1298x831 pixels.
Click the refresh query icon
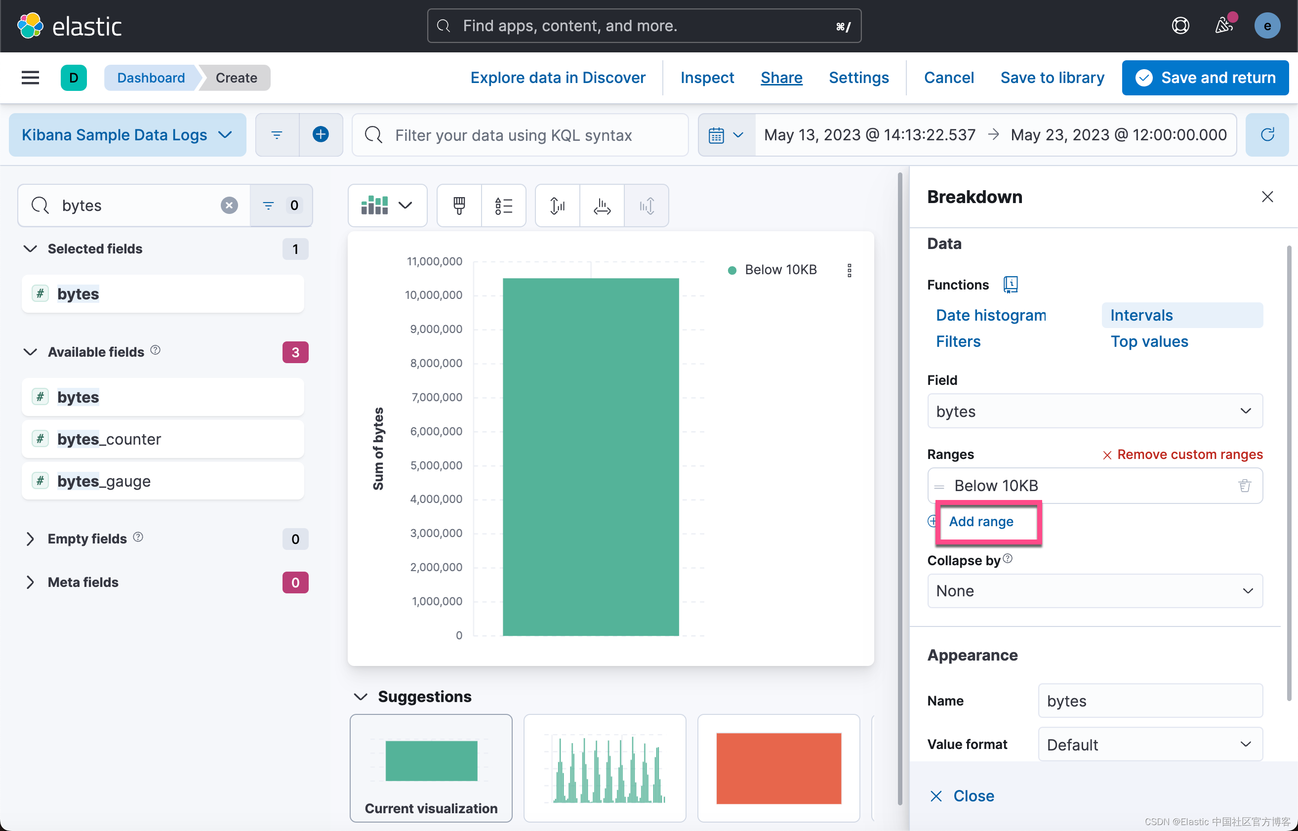1267,134
